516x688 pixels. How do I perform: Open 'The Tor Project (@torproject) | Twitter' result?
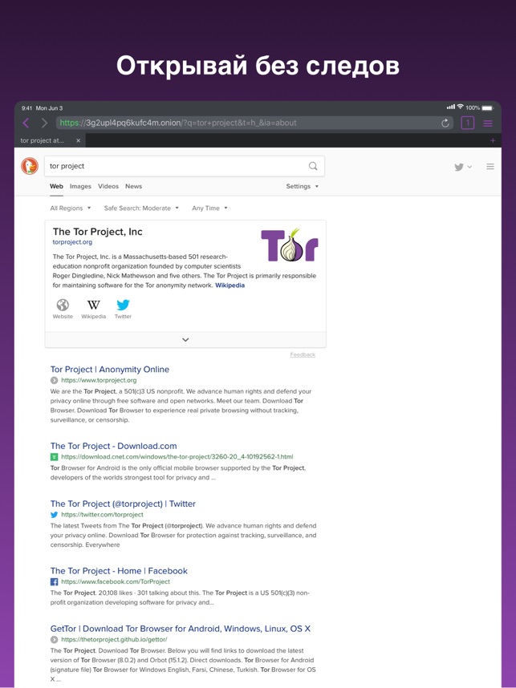click(123, 504)
